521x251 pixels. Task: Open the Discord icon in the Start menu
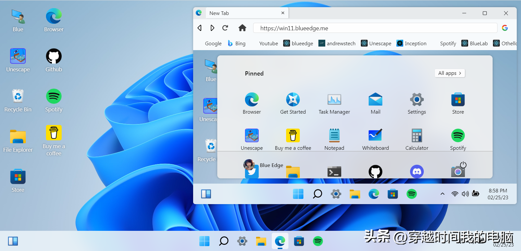click(x=417, y=172)
